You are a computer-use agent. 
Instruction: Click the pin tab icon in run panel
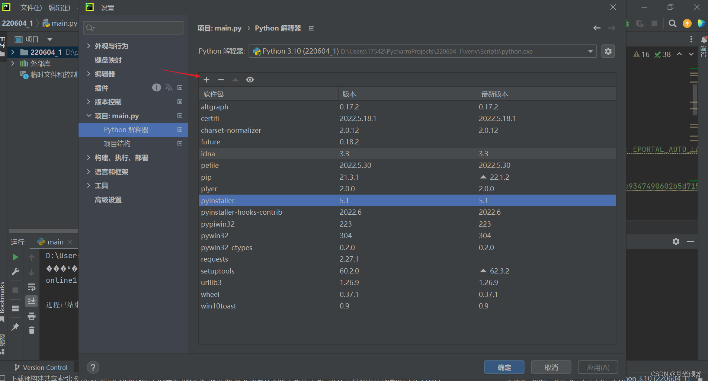click(x=15, y=327)
